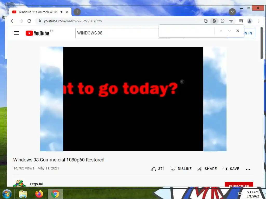This screenshot has height=199, width=266.
Task: Mute the tab via speaker icon
Action: click(62, 12)
